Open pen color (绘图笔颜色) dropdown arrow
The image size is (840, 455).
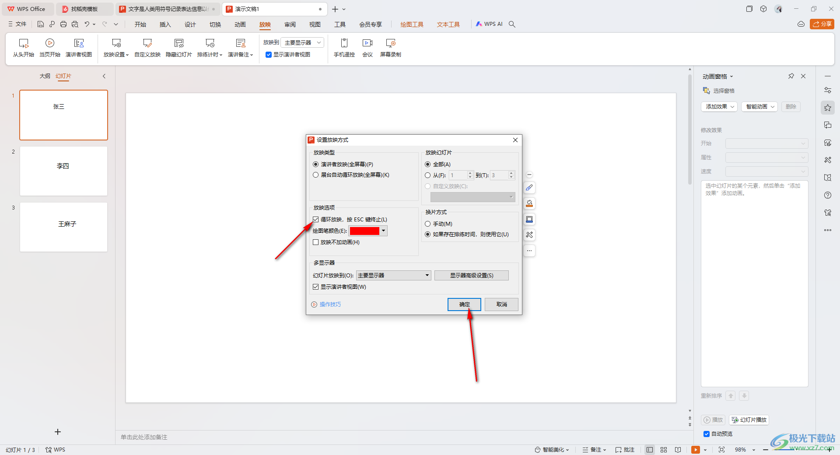click(383, 231)
